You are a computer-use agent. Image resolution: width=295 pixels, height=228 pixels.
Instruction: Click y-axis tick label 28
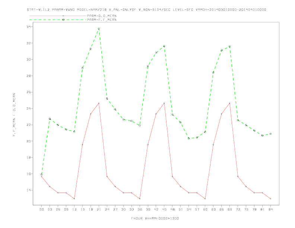coord(29,76)
